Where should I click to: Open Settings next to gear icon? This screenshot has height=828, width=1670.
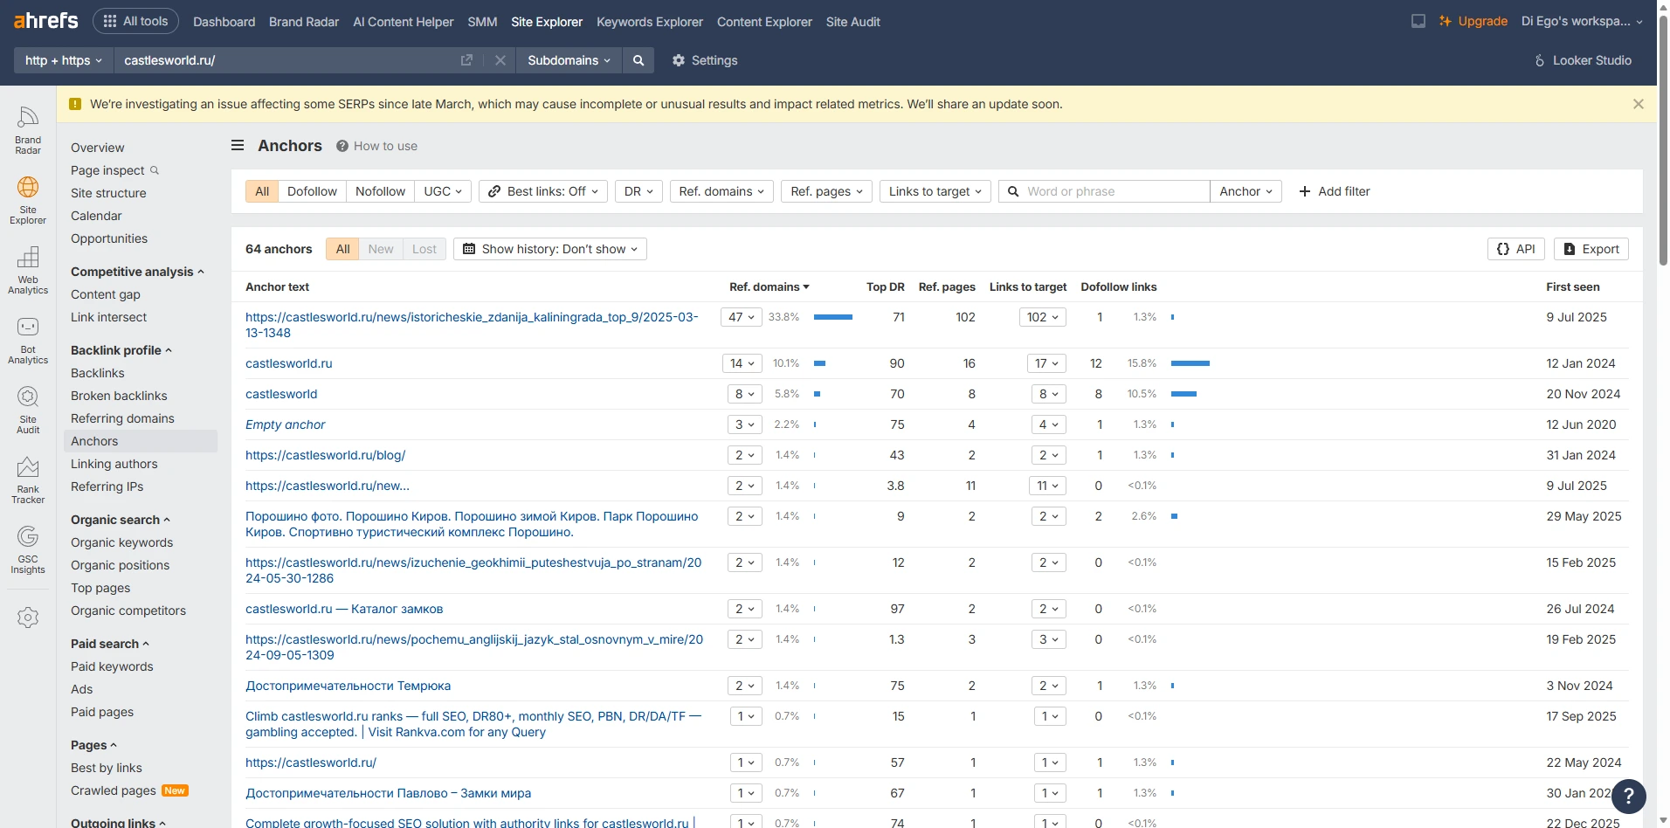(x=705, y=60)
